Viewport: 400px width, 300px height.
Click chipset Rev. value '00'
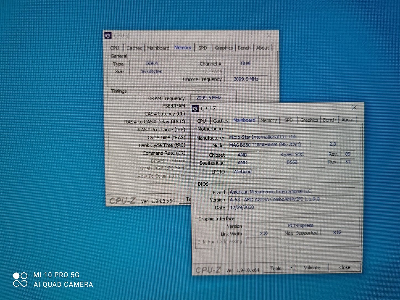pos(348,154)
